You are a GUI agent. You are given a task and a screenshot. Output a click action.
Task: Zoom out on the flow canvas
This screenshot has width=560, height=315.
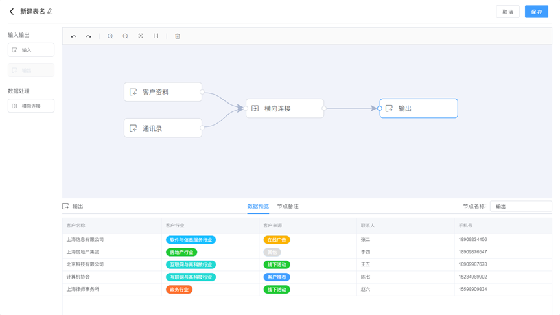click(126, 36)
